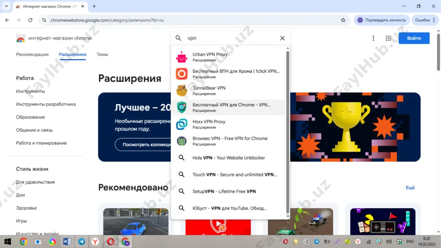Click the address bar URL
Viewport: 441px width, 248px height.
tap(107, 20)
